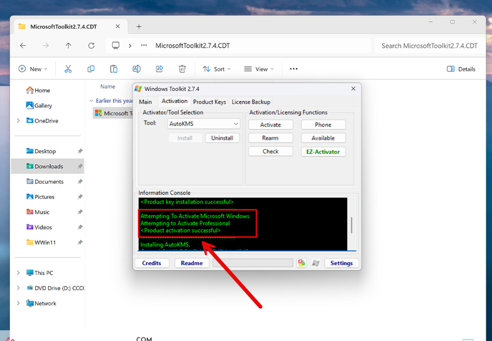Open the License Backup tab
This screenshot has width=492, height=341.
(251, 102)
